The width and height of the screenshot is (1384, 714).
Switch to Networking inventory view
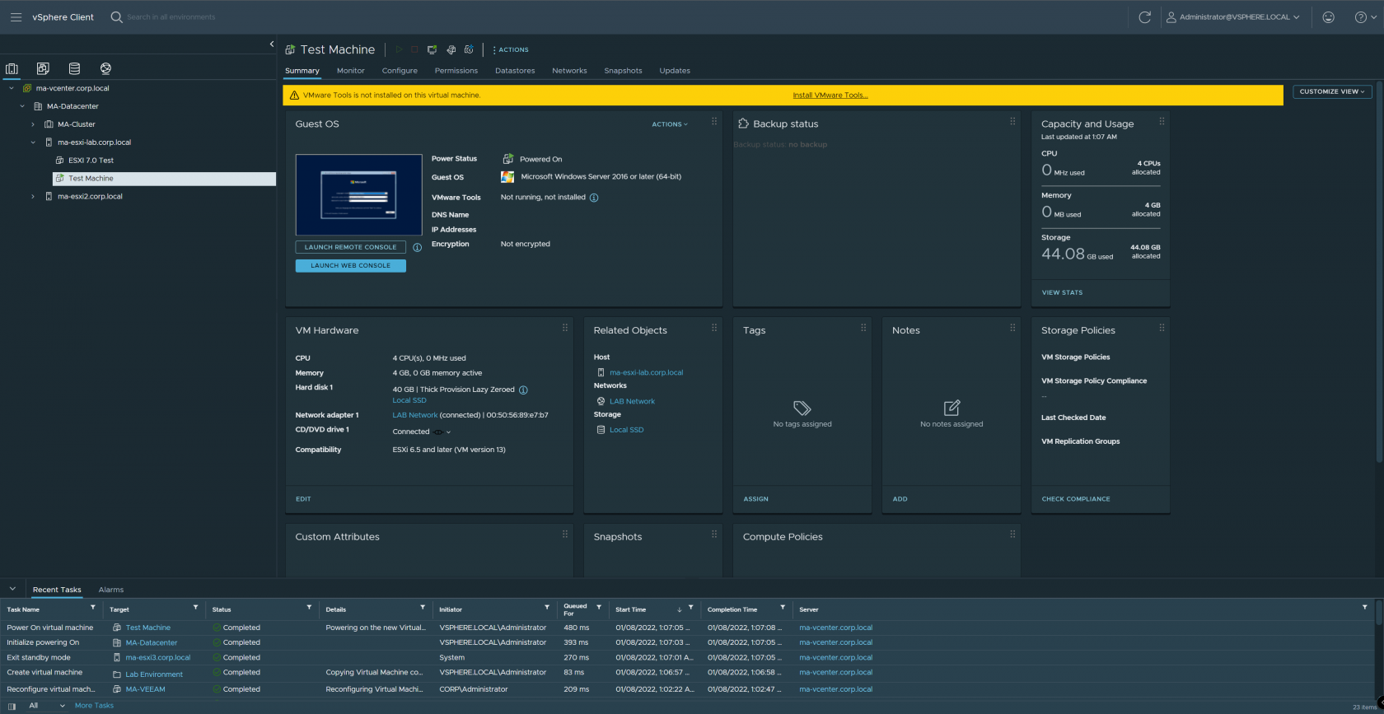coord(105,68)
